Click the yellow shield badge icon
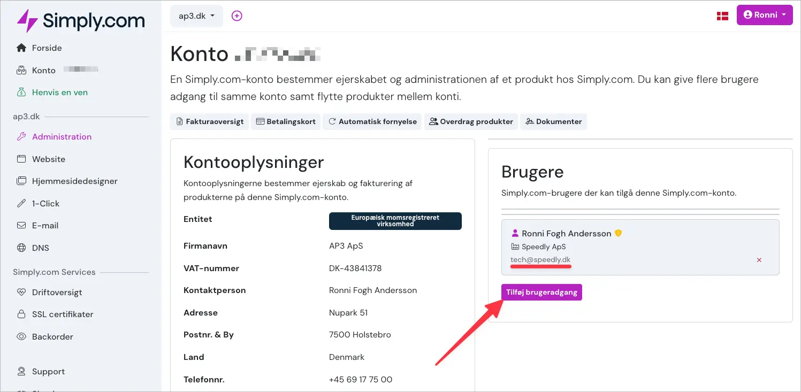The image size is (801, 392). 618,233
